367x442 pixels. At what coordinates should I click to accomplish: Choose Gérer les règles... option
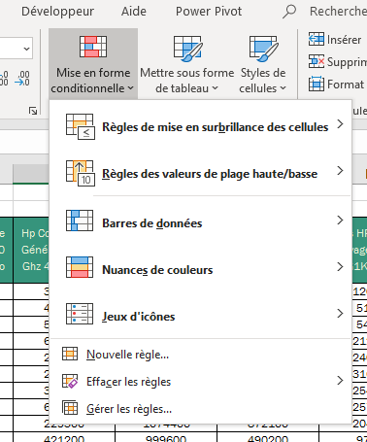[201, 409]
